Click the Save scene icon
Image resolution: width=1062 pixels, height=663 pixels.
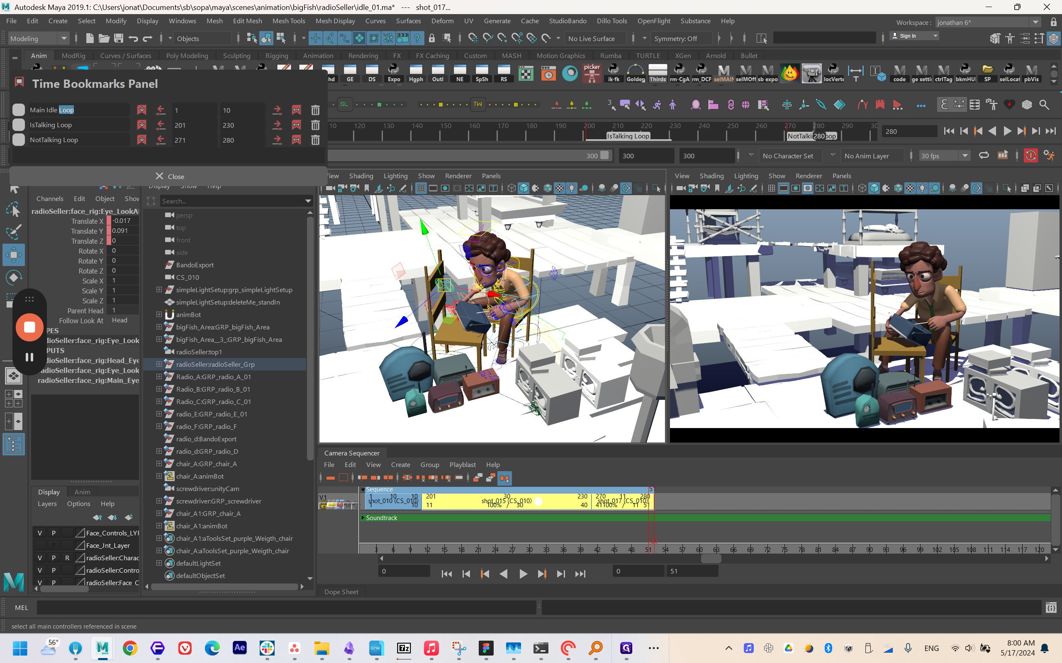(119, 39)
